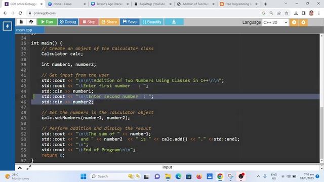The height and width of the screenshot is (182, 324).
Task: Download the code with the download icon
Action: 174,22
